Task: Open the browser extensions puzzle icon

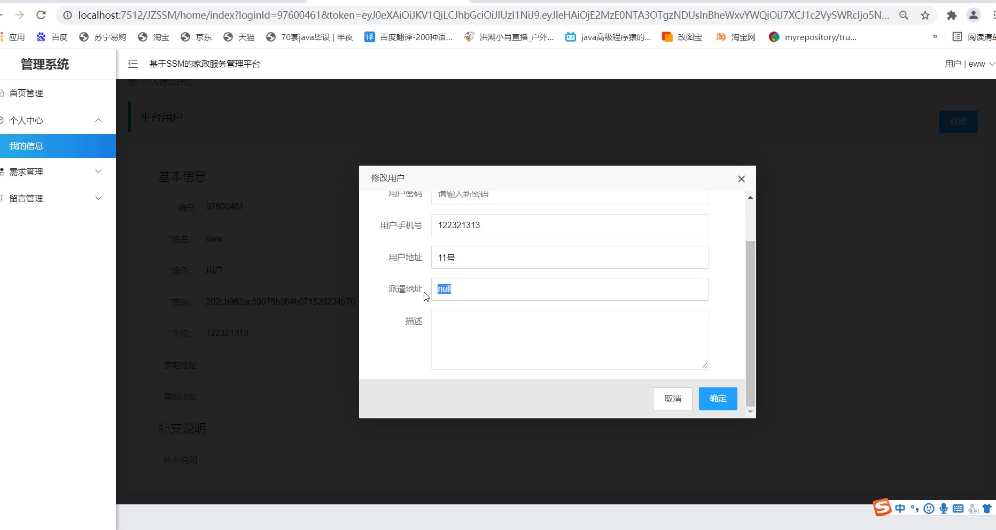Action: tap(952, 15)
